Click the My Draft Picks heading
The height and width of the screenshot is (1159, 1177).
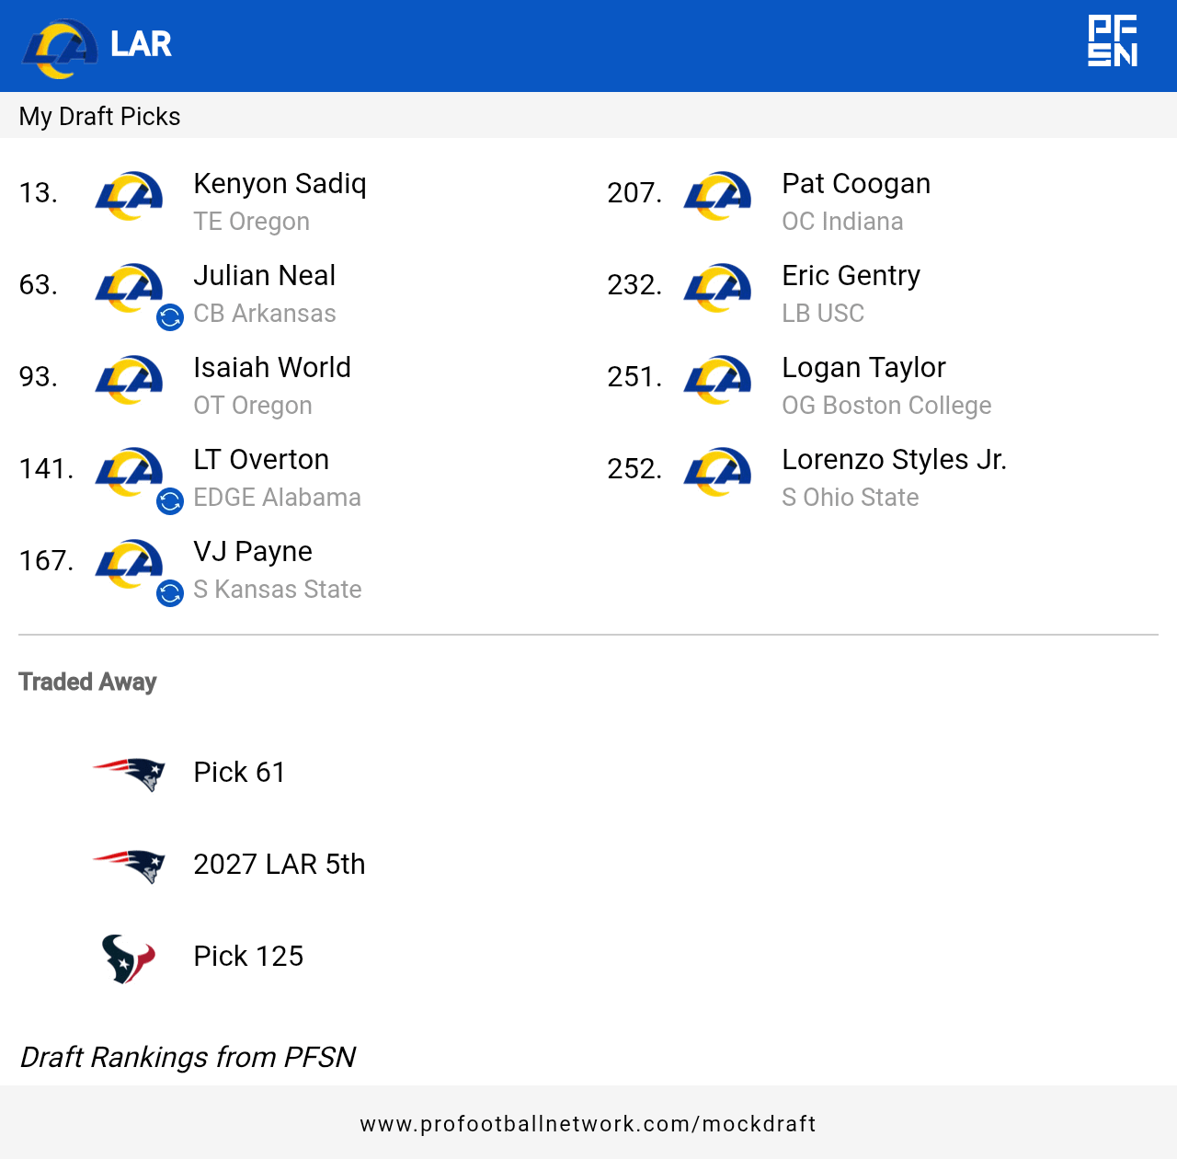point(99,117)
